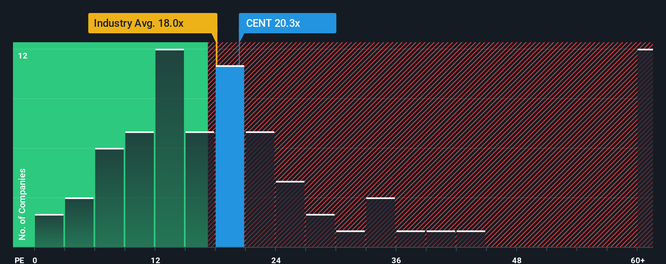Select the hatched bar left of PE 36
The image size is (666, 264).
[x=381, y=222]
